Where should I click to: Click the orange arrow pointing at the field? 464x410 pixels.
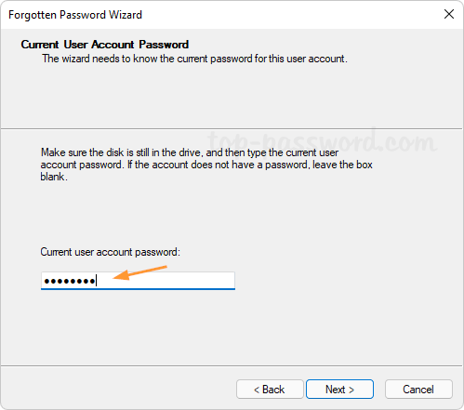point(140,272)
